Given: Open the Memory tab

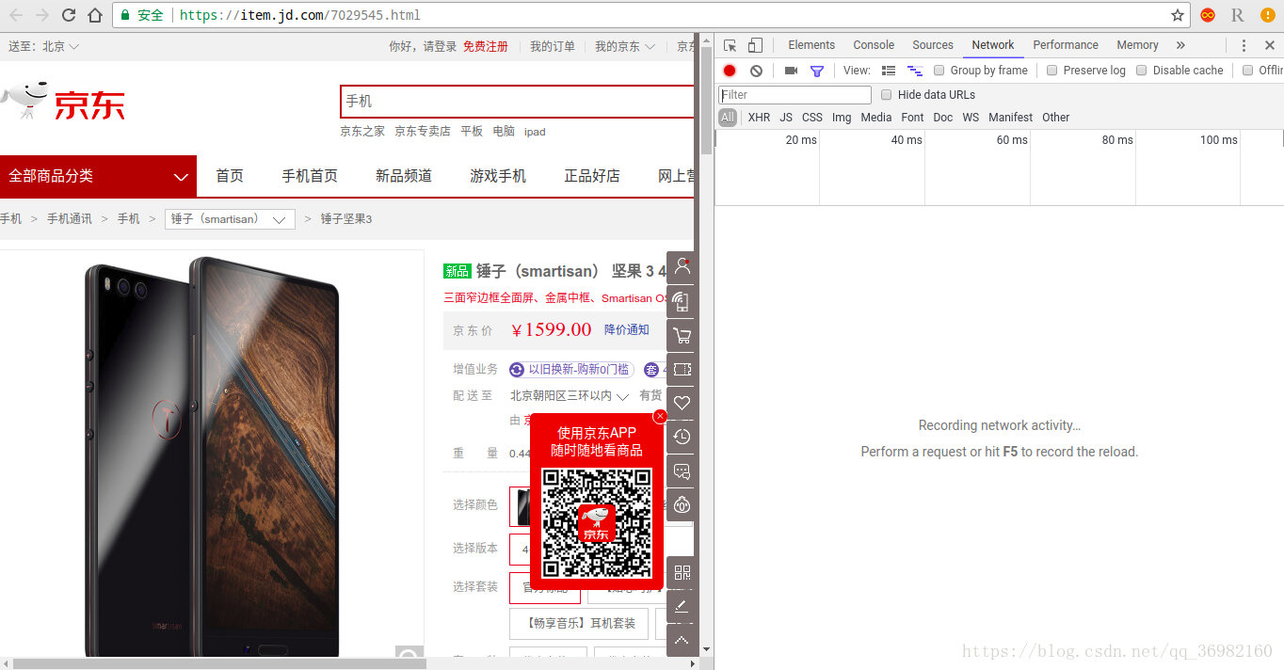Looking at the screenshot, I should 1137,45.
